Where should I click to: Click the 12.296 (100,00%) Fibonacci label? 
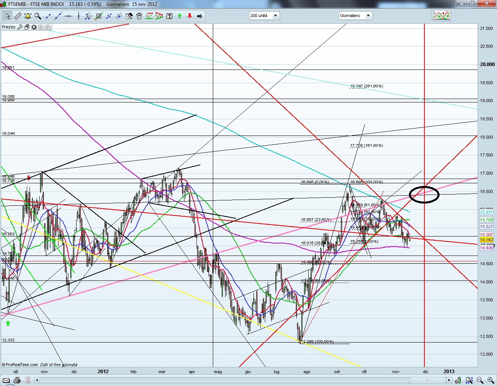click(x=318, y=342)
